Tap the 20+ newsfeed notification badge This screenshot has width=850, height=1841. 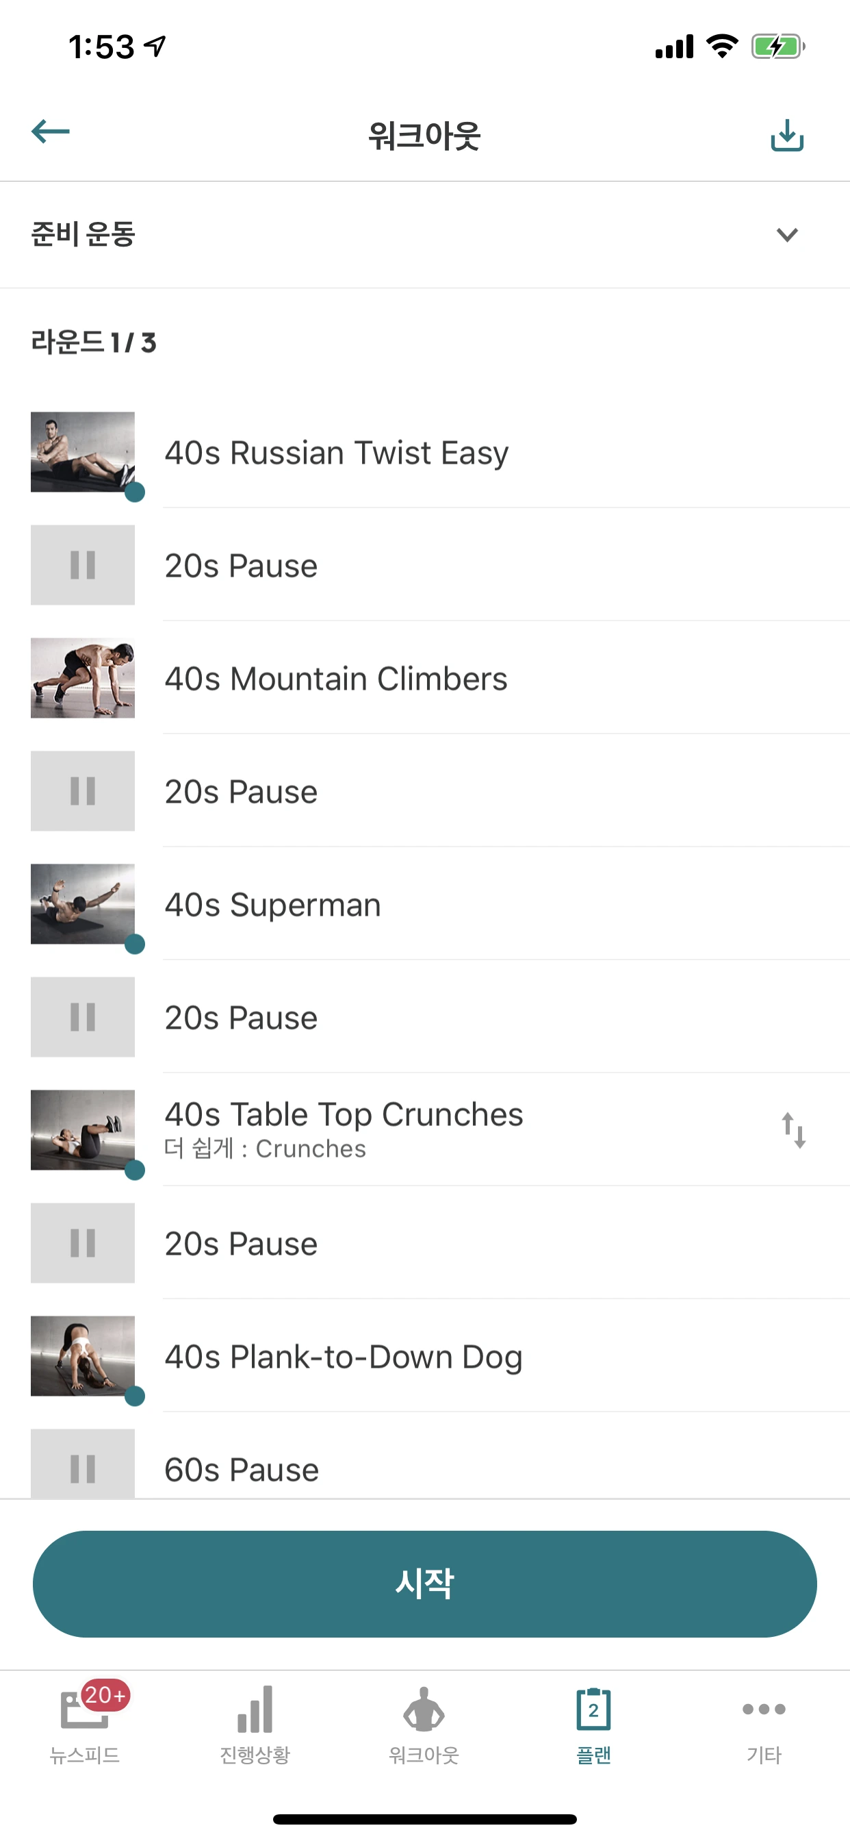105,1694
